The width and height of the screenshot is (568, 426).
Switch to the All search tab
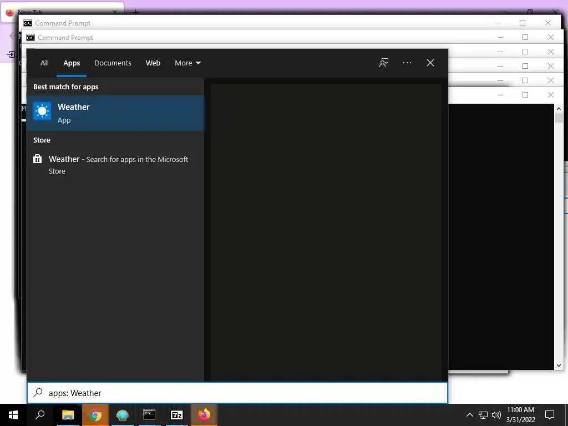44,63
